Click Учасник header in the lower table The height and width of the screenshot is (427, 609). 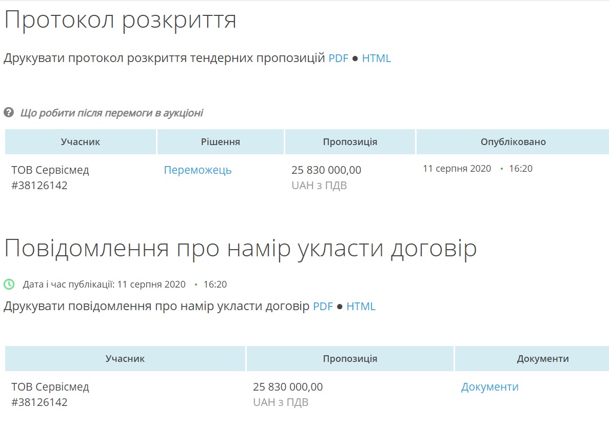pyautogui.click(x=125, y=359)
